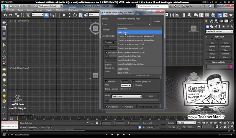
Task: Choose mental.ray.daylighting.high preset
Action: 139,56
